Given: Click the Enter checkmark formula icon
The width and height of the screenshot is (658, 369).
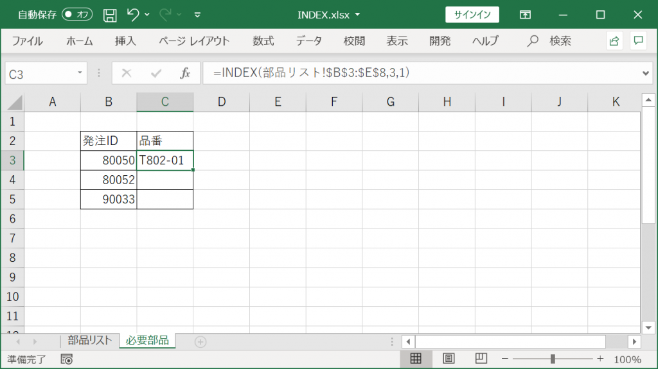Looking at the screenshot, I should click(156, 73).
